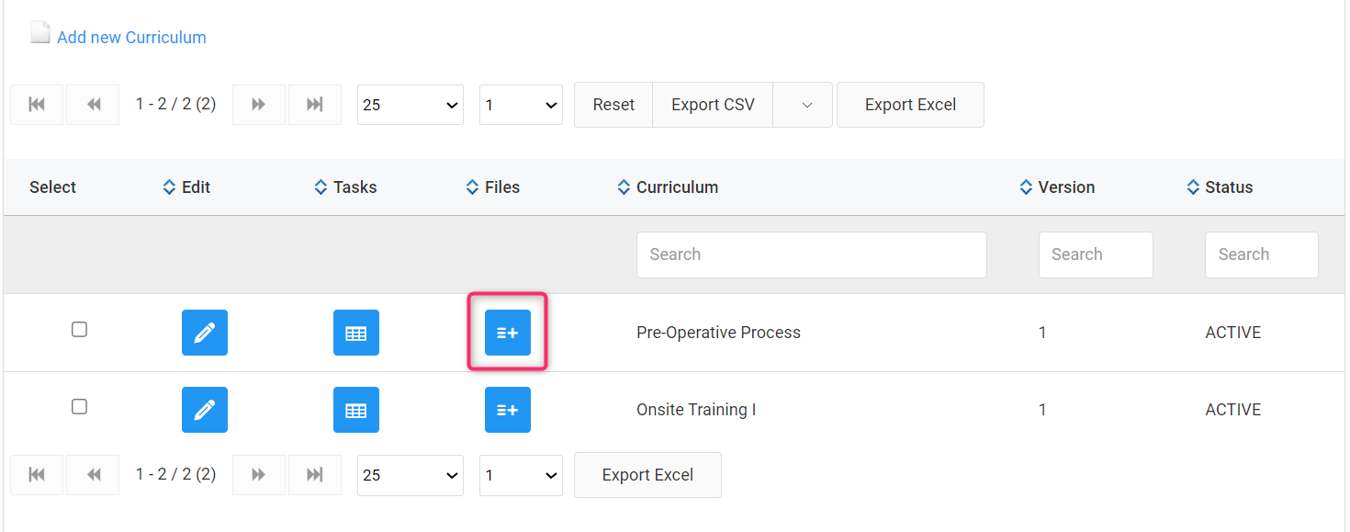
Task: Sort by Version column header
Action: point(1057,187)
